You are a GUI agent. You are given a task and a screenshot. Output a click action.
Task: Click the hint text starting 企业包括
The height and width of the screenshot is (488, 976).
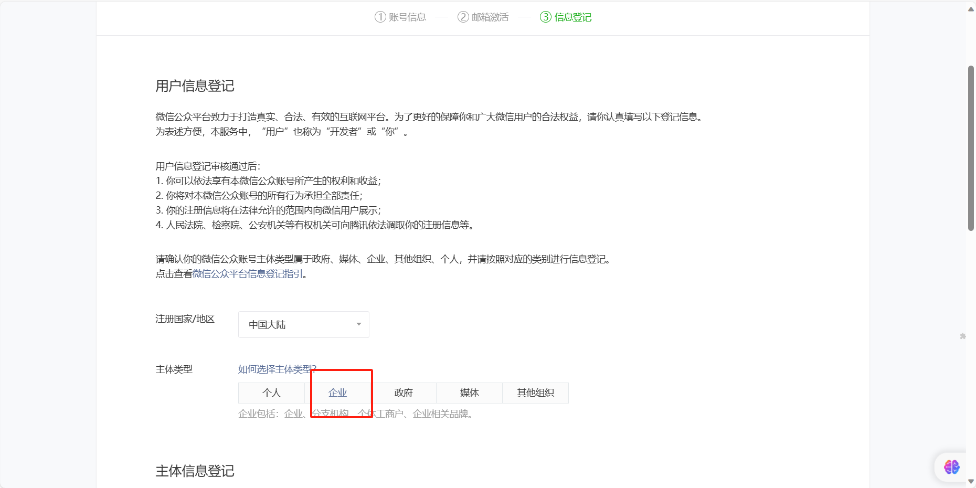tap(356, 414)
